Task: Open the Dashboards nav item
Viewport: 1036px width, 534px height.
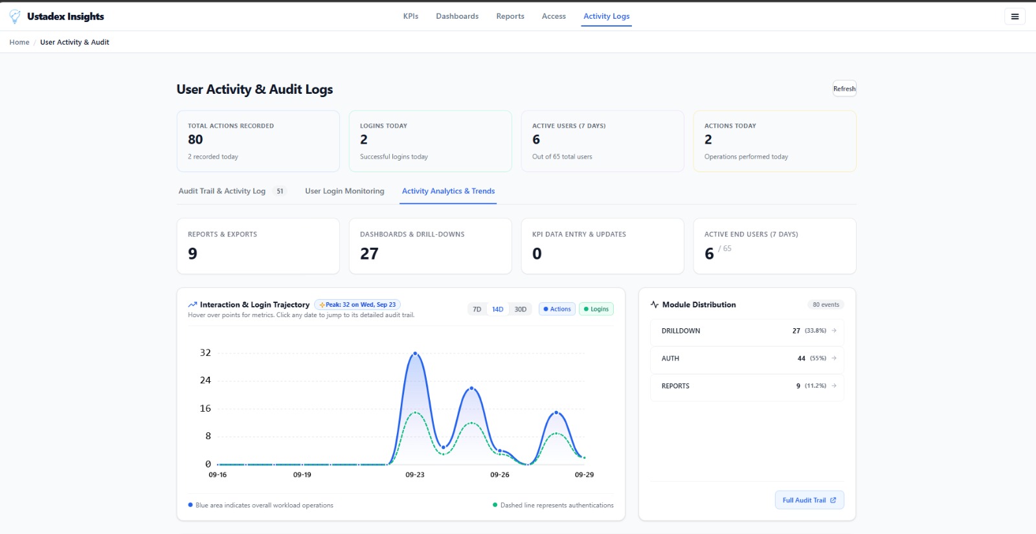Action: pyautogui.click(x=457, y=16)
